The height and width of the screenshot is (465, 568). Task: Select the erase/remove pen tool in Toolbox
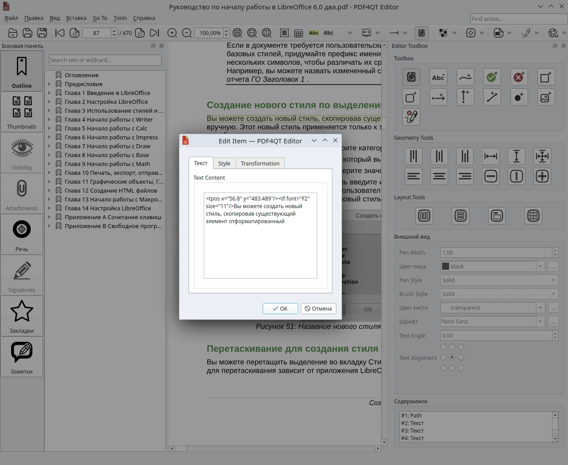pyautogui.click(x=412, y=117)
